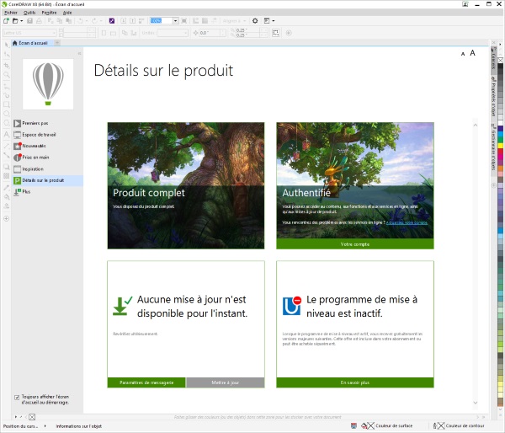Screen dimensions: 505x433
Task: Open the zoom level dropdown arrow
Action: click(175, 20)
